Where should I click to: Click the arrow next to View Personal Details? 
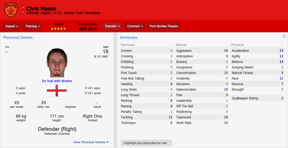click(x=108, y=142)
